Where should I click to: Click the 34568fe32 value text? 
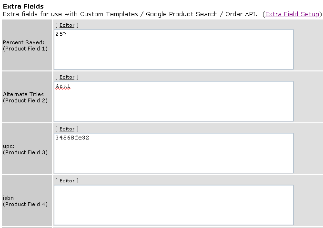pos(72,138)
